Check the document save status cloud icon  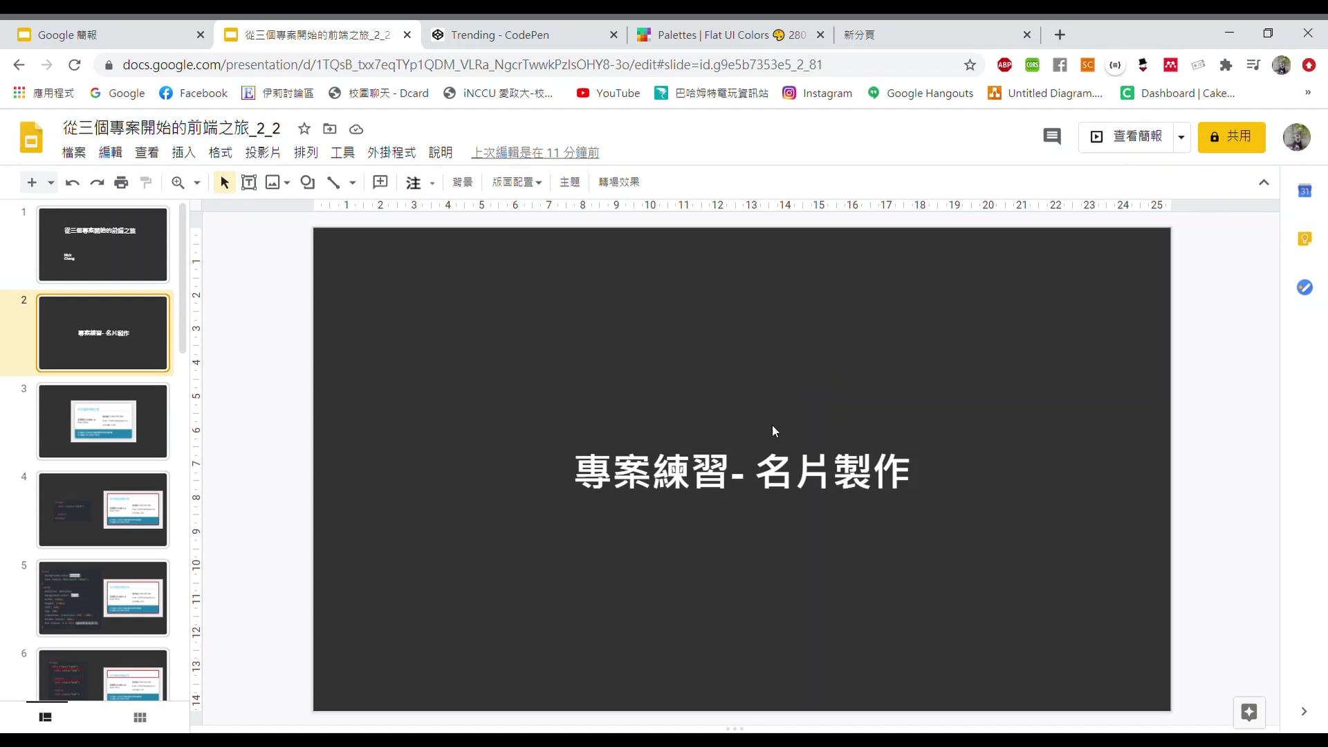point(356,129)
